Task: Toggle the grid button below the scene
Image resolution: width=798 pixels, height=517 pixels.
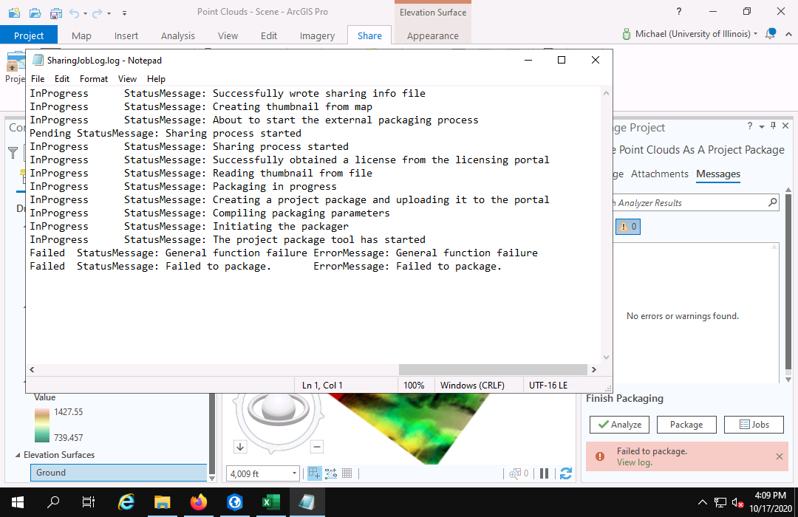Action: 347,473
